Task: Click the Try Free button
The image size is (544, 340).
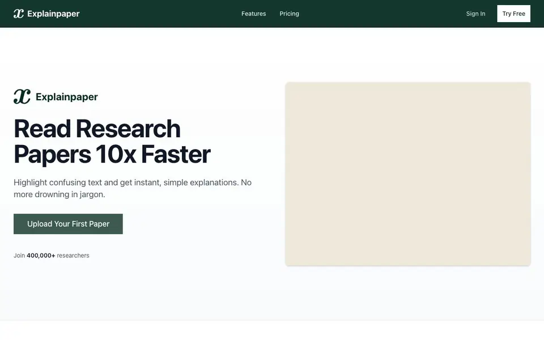Action: coord(513,14)
